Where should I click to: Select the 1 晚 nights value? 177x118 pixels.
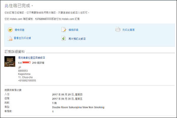[x=54, y=103]
